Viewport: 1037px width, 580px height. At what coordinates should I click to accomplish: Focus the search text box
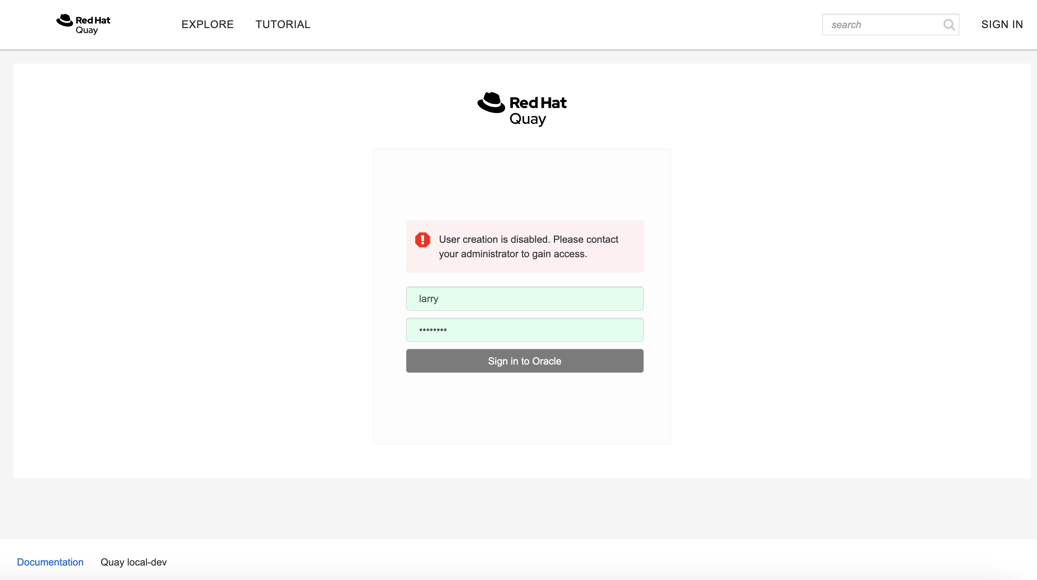pyautogui.click(x=883, y=25)
